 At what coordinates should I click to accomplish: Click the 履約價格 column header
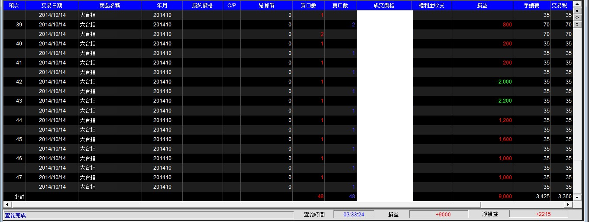(x=203, y=6)
